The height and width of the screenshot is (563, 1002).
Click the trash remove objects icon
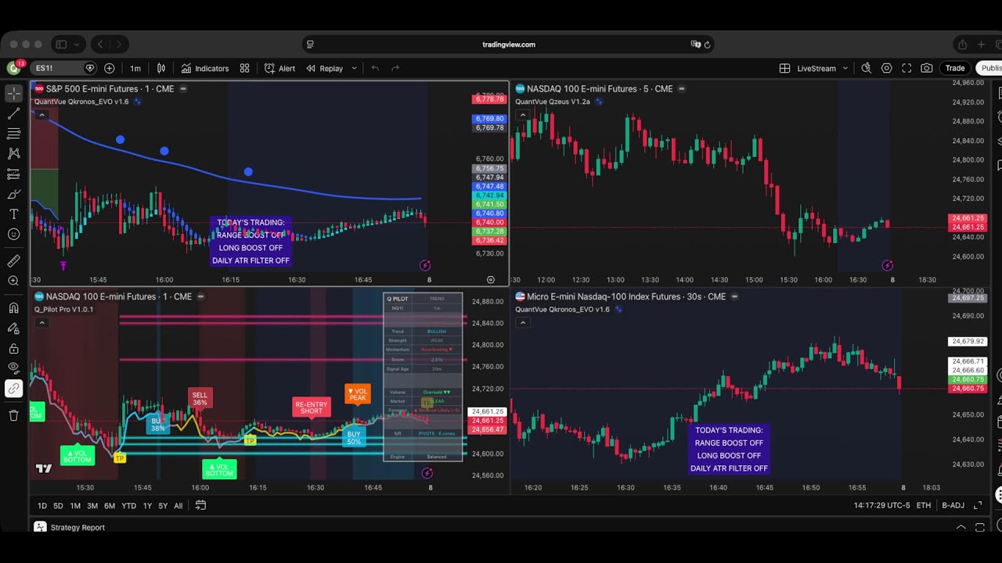14,415
